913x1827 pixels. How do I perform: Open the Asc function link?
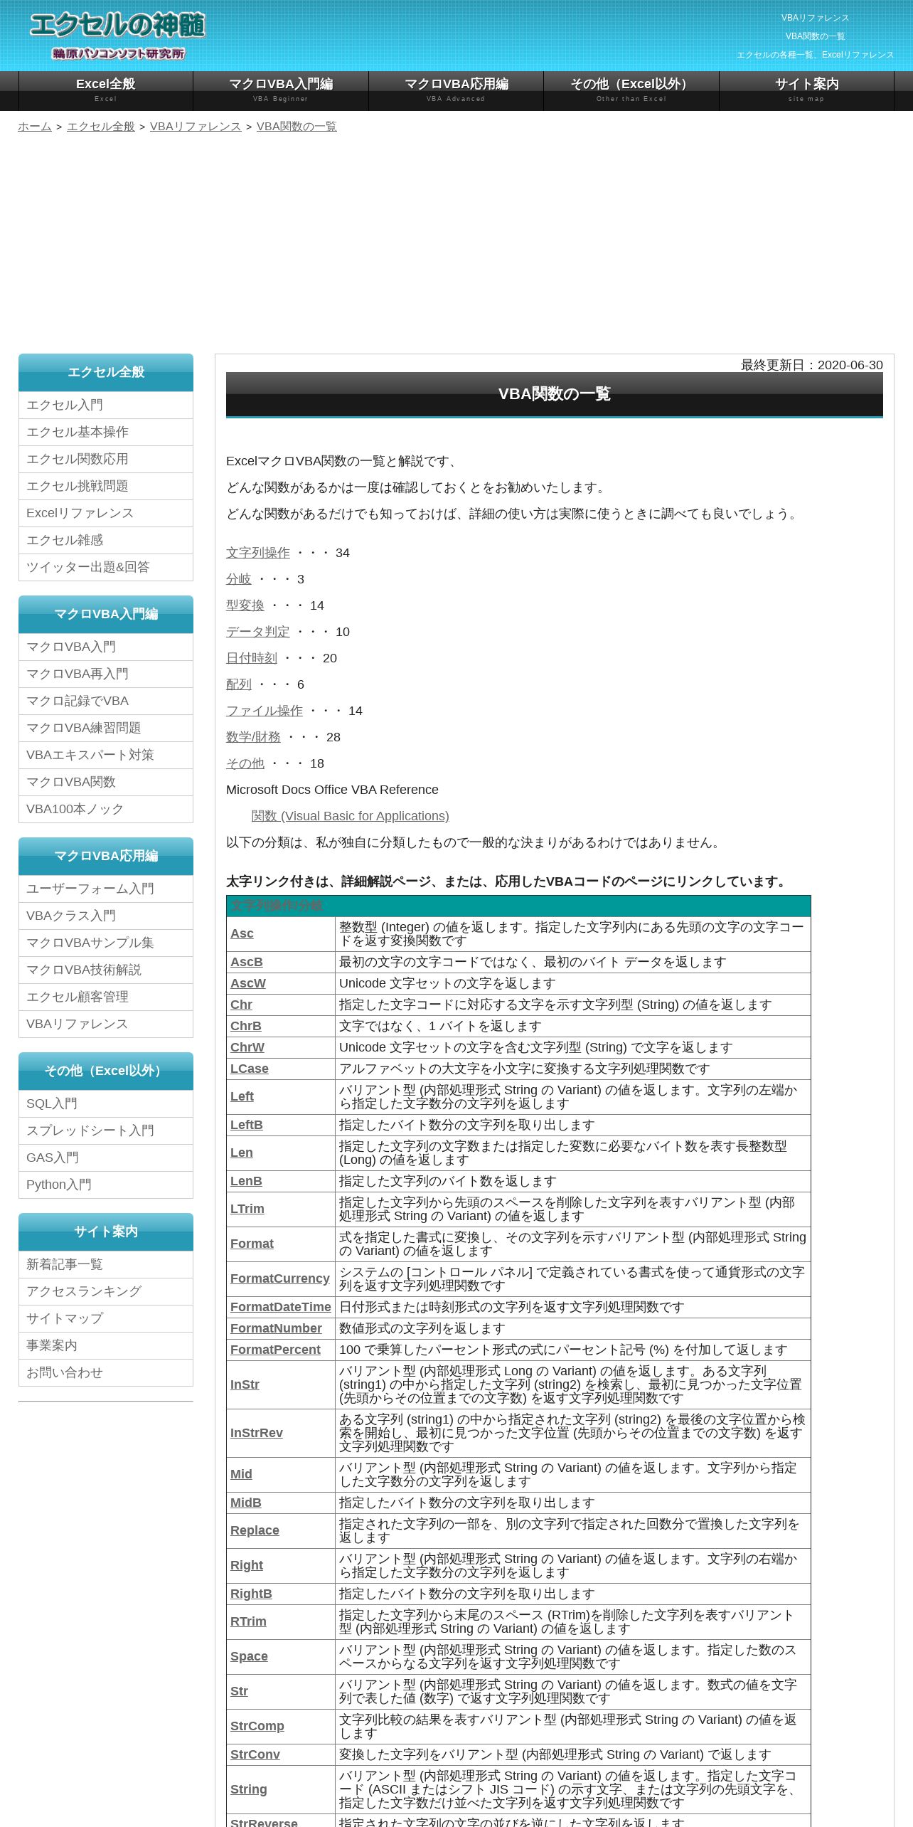242,933
